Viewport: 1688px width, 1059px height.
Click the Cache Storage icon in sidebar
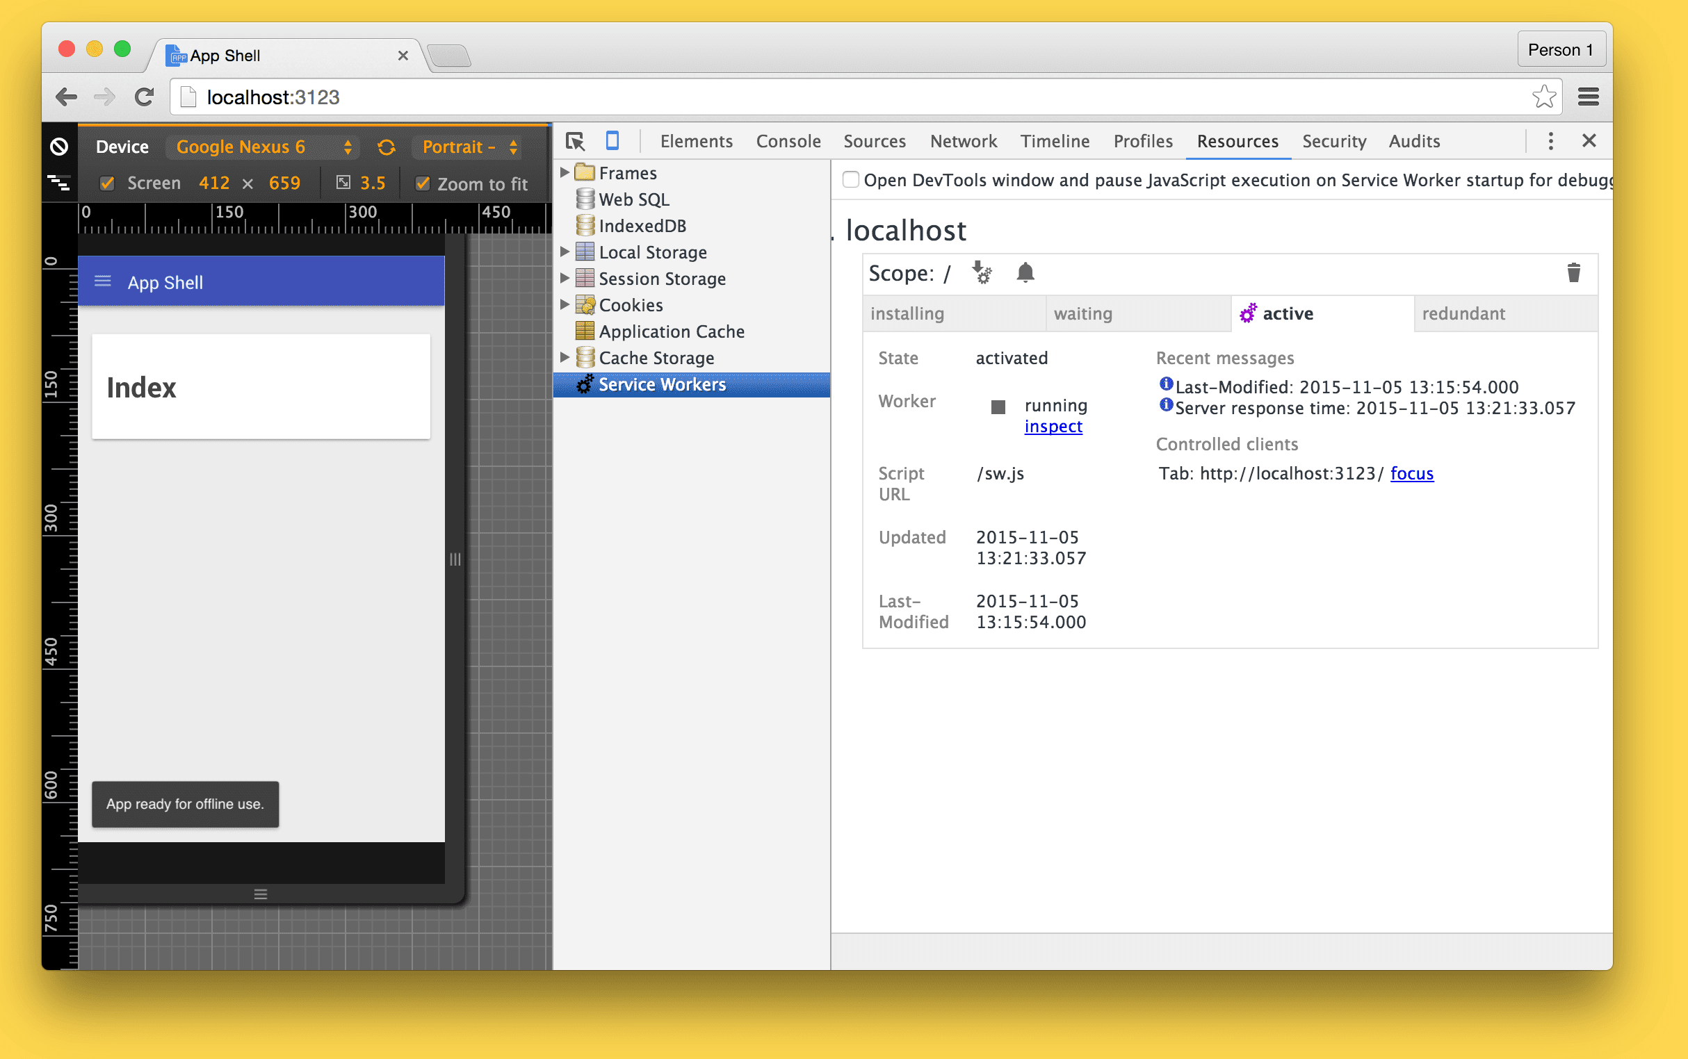[x=586, y=357]
